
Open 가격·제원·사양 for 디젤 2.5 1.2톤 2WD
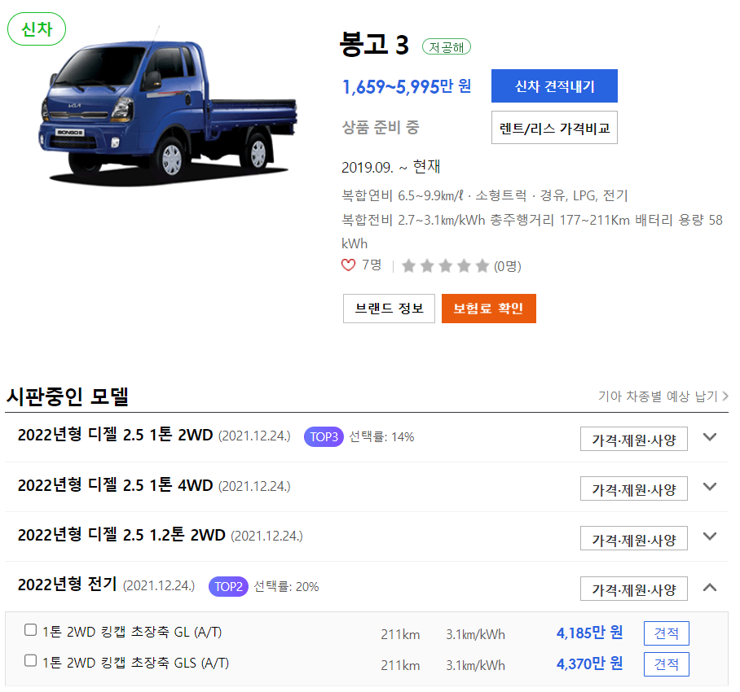click(634, 539)
